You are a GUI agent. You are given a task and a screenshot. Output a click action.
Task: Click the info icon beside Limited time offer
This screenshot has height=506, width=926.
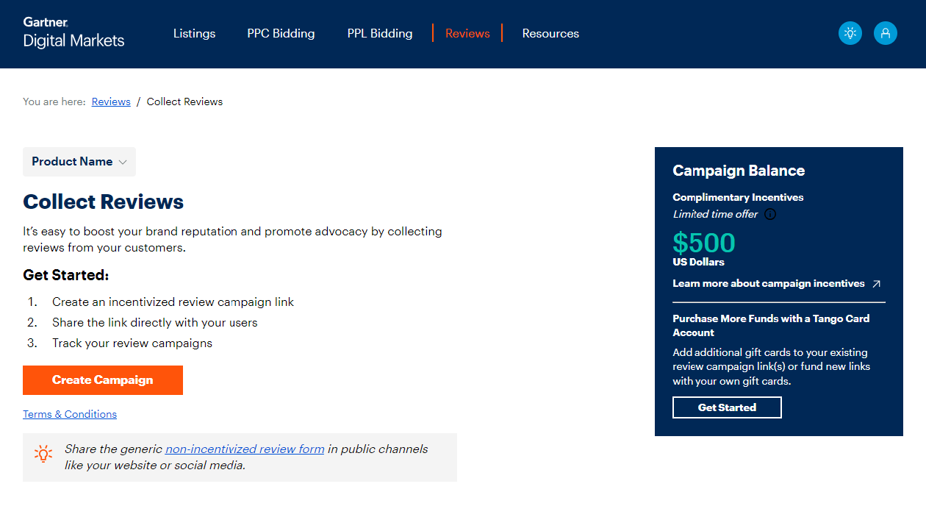point(769,214)
